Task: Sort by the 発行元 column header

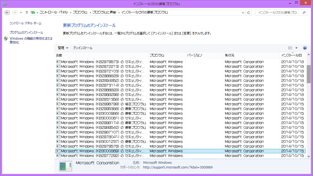Action: [251, 55]
